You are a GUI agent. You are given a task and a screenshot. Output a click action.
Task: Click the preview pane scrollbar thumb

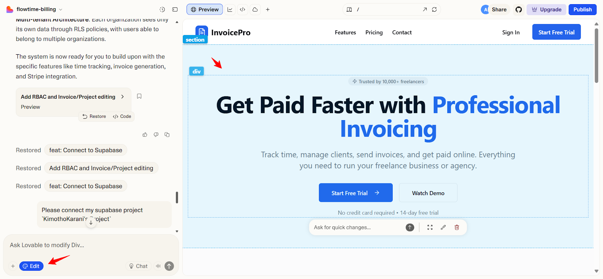point(596,55)
